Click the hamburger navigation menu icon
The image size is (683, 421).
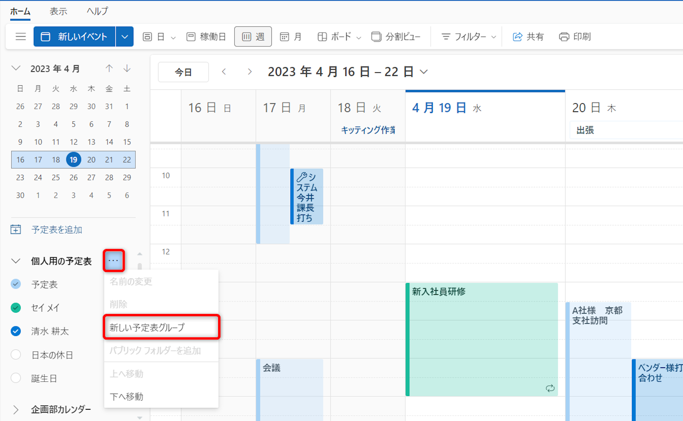tap(21, 36)
